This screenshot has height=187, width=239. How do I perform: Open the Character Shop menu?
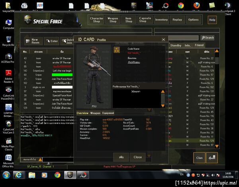click(x=96, y=20)
